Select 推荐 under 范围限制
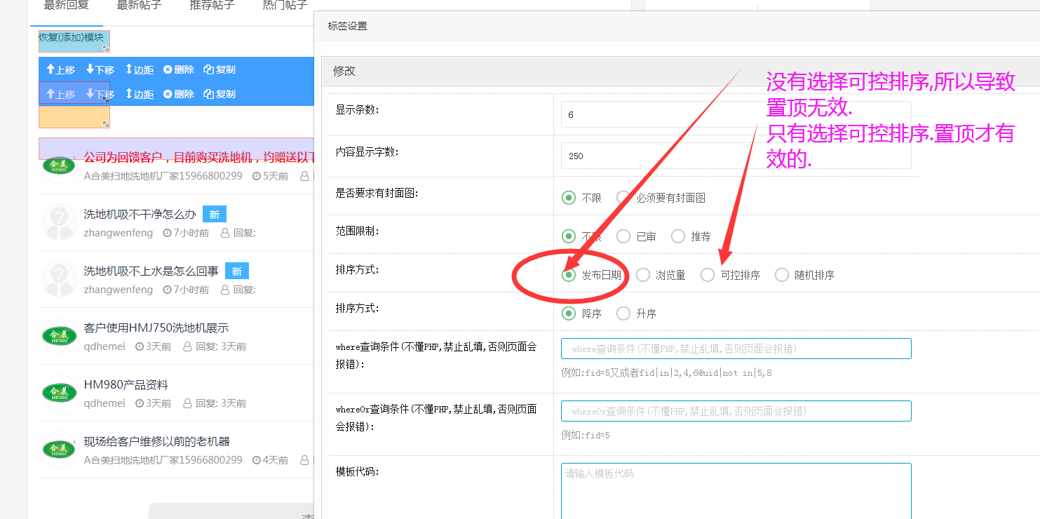Screen dimensions: 1040x519 click(x=678, y=236)
